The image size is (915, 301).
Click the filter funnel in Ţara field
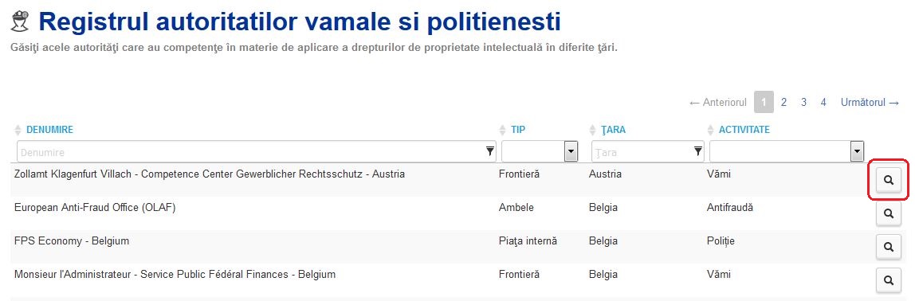(697, 151)
